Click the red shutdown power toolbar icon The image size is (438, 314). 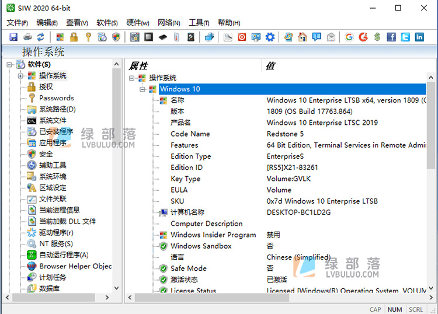coord(242,37)
